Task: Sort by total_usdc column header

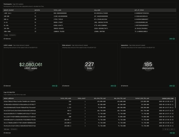Action: click(x=57, y=10)
